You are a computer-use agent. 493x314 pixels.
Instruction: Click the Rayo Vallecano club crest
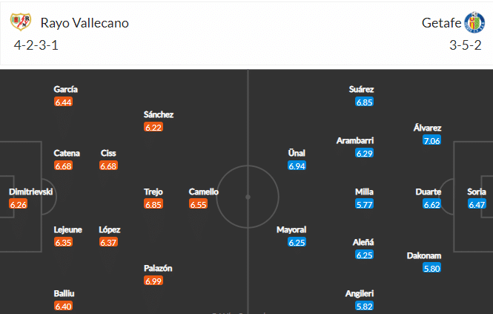(x=21, y=22)
